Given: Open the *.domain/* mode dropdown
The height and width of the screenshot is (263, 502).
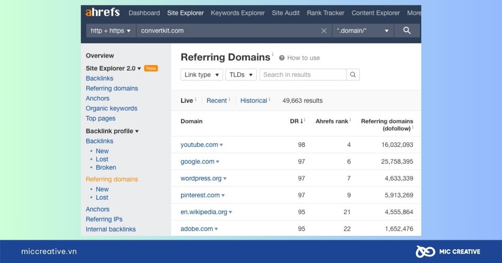Looking at the screenshot, I should click(363, 30).
